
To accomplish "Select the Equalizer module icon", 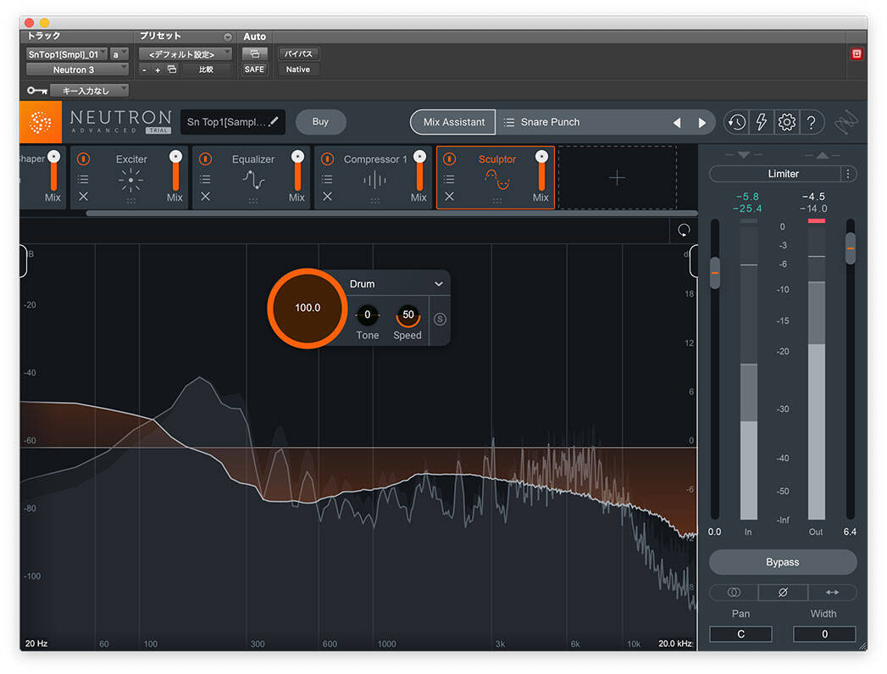I will pyautogui.click(x=252, y=181).
